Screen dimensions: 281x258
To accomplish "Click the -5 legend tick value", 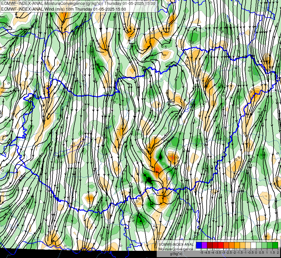I will pyautogui.click(x=201, y=253).
